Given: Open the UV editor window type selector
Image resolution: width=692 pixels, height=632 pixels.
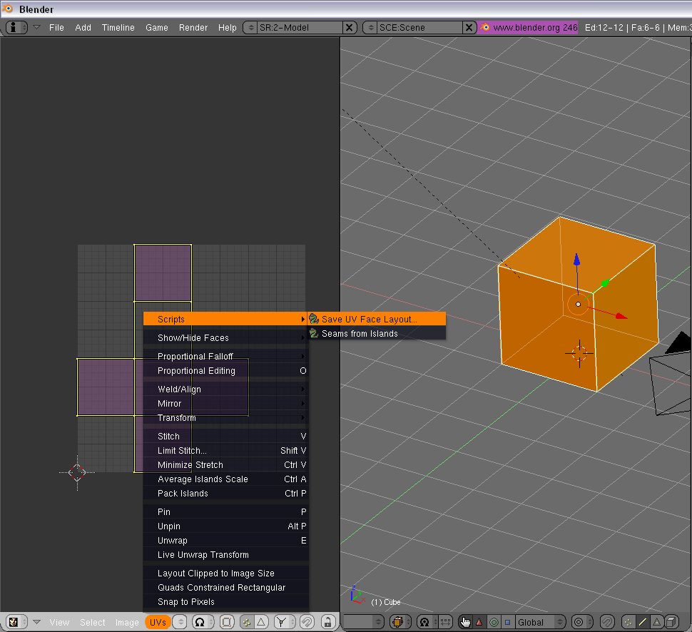Looking at the screenshot, I should (x=16, y=622).
